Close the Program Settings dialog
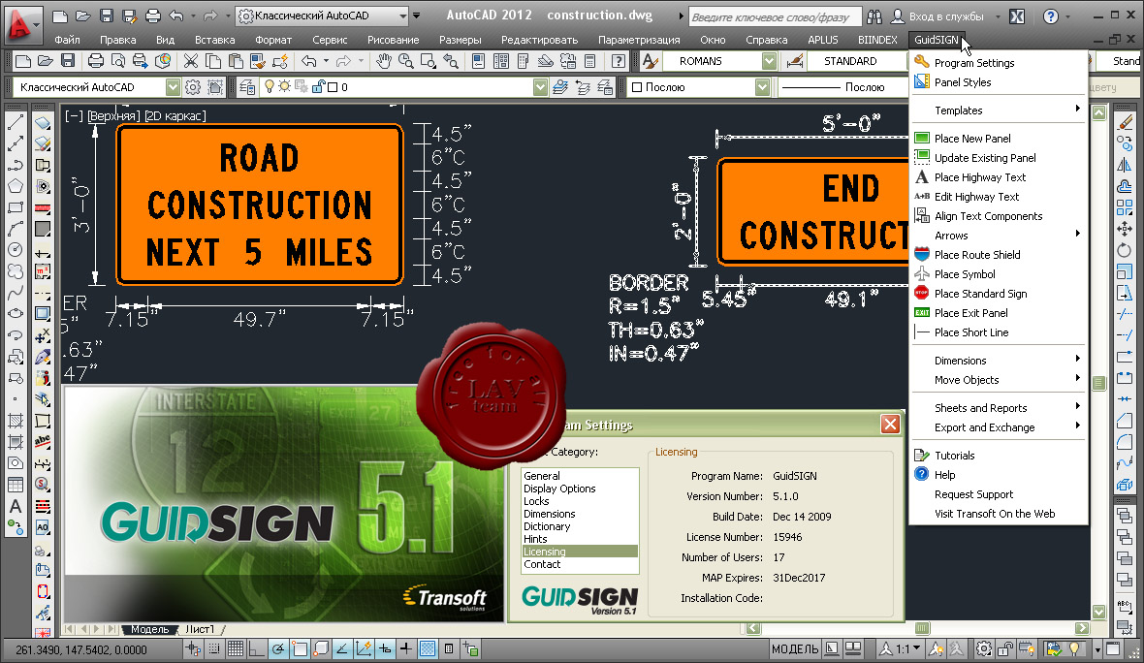Viewport: 1144px width, 663px height. [x=890, y=425]
